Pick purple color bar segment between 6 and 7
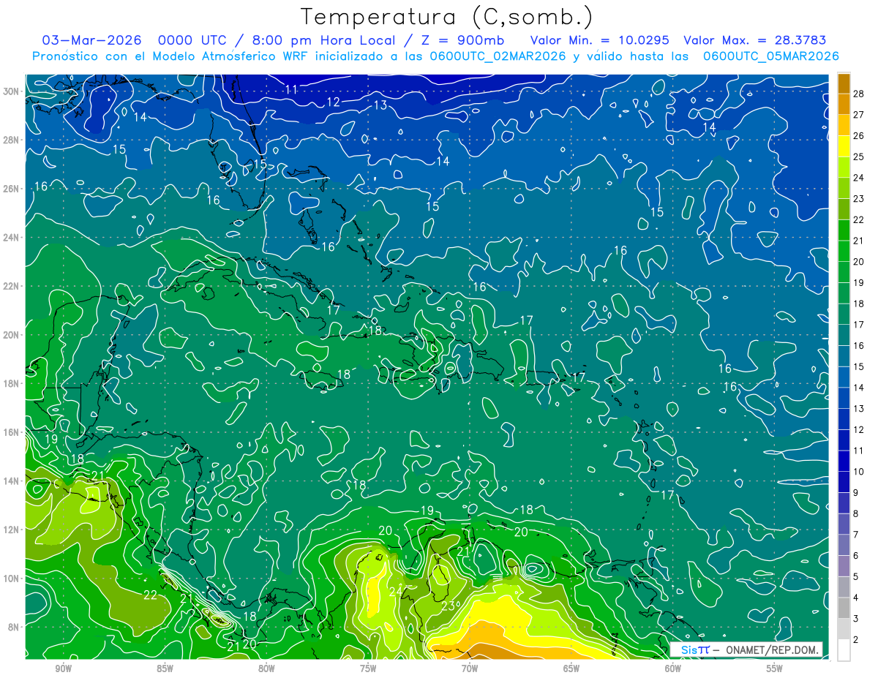This screenshot has width=878, height=678. 844,545
